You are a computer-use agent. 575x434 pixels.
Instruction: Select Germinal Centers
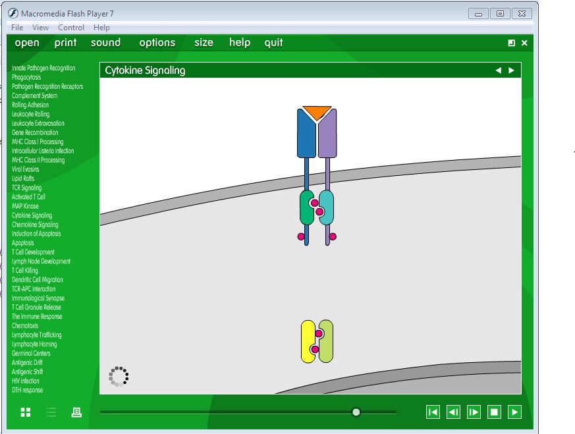(31, 354)
